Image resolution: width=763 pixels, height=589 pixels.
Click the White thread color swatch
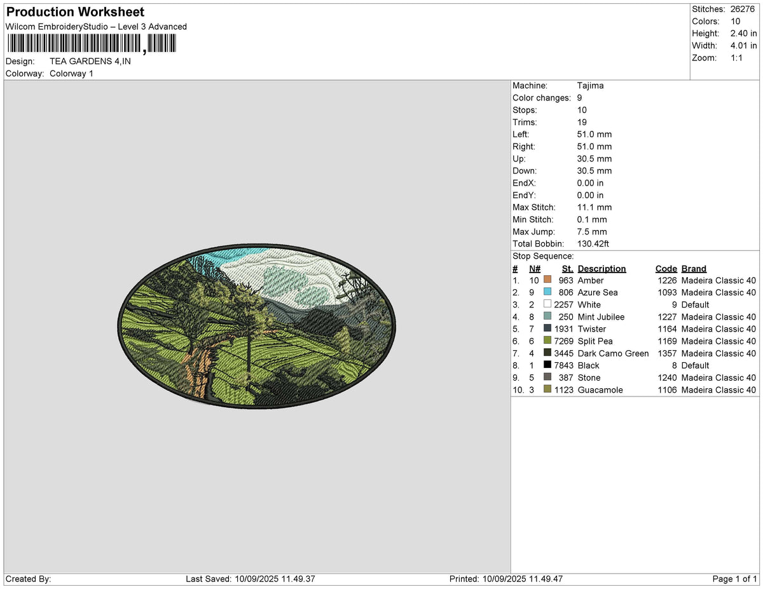(547, 304)
